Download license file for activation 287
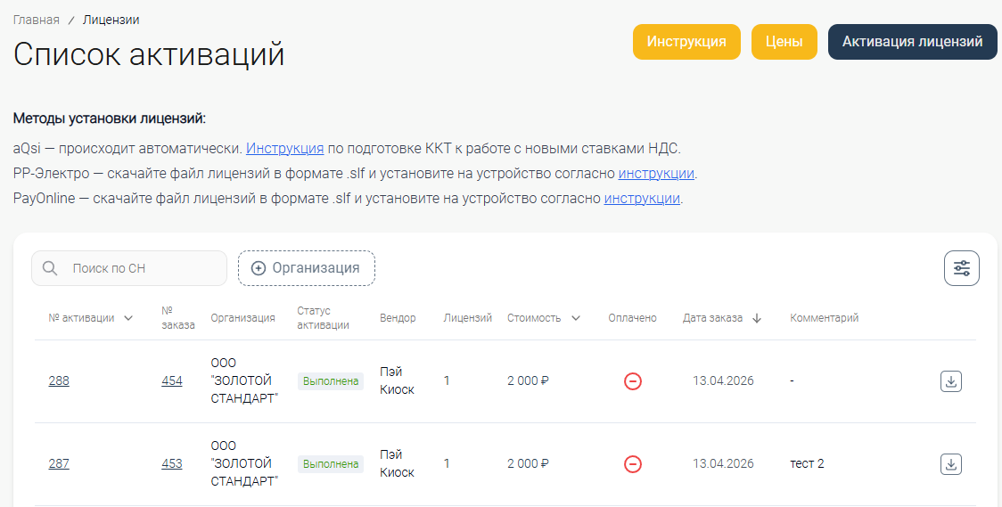This screenshot has width=1002, height=507. click(x=950, y=464)
